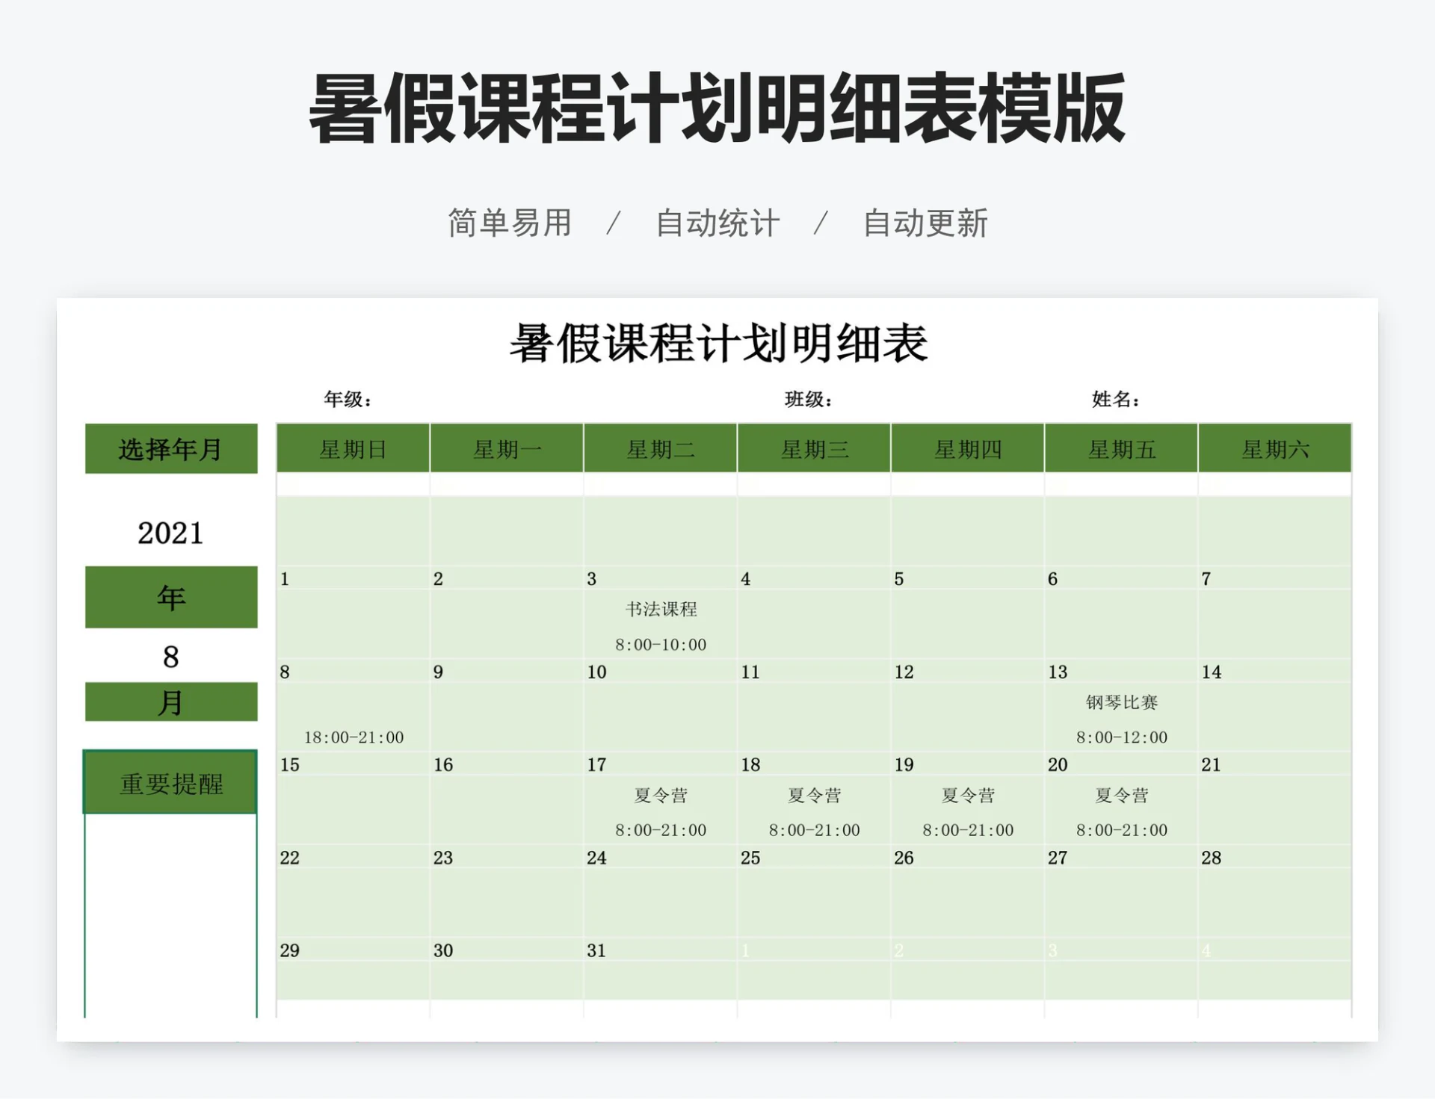Select the year value 2021

click(170, 532)
